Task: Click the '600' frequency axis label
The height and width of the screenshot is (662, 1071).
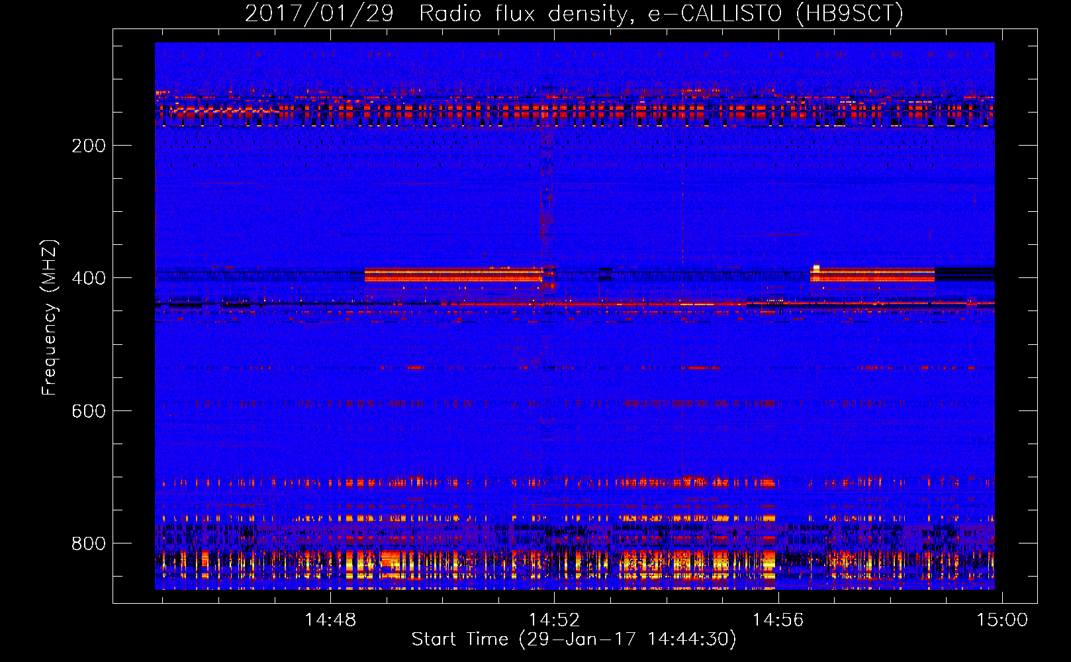Action: [89, 411]
